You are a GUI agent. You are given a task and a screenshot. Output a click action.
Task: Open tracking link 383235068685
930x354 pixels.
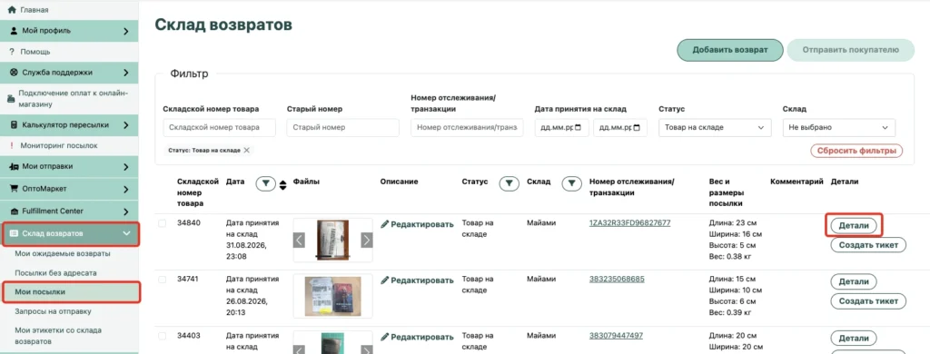[617, 279]
